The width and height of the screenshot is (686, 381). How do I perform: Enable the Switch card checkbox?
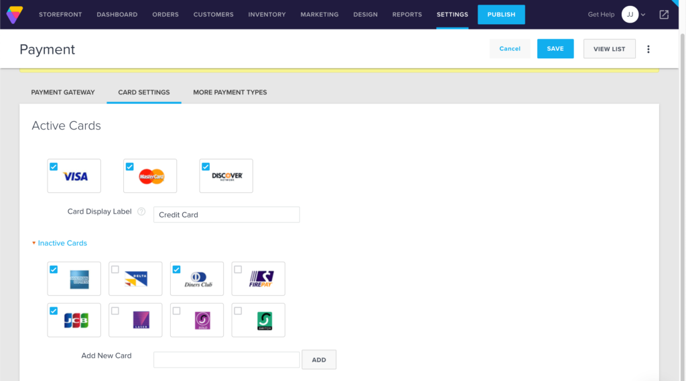(x=238, y=311)
